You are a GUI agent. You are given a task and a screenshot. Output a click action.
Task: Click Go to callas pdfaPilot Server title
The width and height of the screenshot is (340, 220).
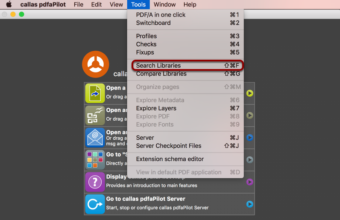146,199
